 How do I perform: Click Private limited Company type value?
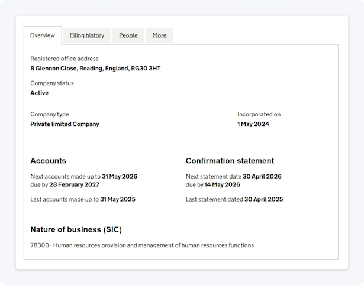pos(65,124)
